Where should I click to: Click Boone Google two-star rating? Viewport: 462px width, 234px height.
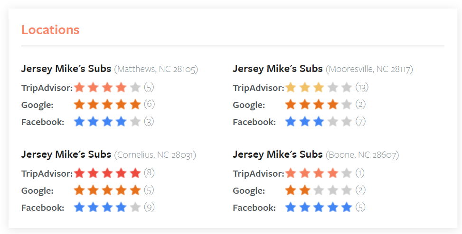(x=319, y=190)
